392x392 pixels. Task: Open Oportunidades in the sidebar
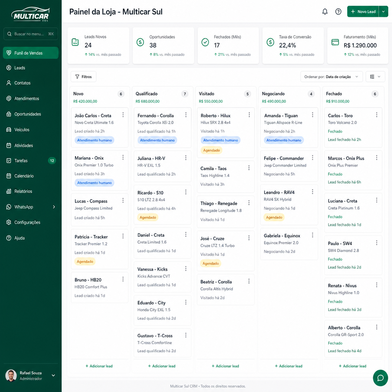(x=31, y=114)
